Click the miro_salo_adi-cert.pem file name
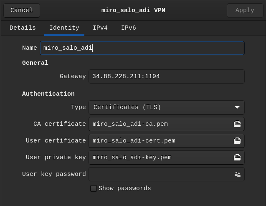 click(134, 141)
